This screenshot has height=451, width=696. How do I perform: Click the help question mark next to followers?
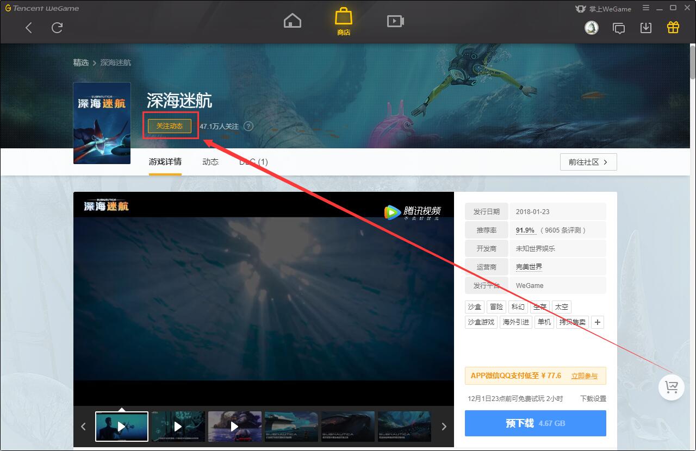pos(248,126)
